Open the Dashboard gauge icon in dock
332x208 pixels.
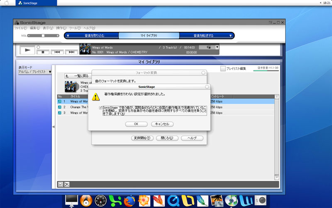tap(100, 201)
